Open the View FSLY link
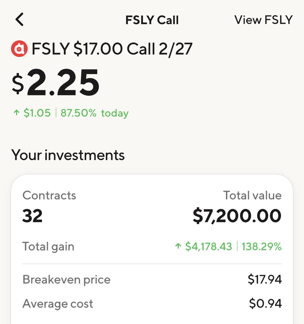304x324 pixels. click(263, 20)
